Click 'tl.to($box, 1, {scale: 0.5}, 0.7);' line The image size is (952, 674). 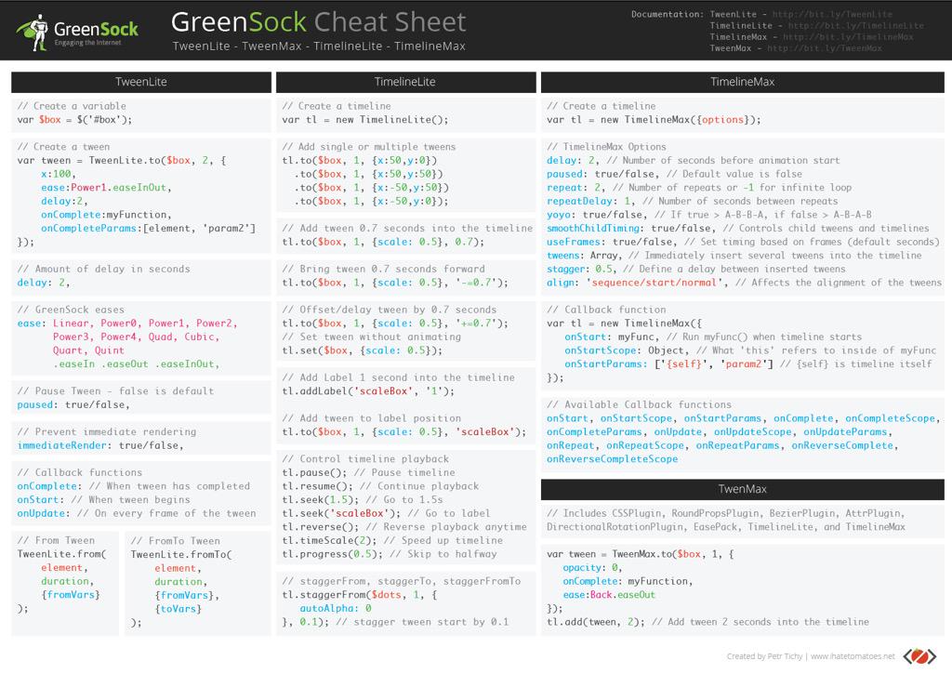coord(383,242)
